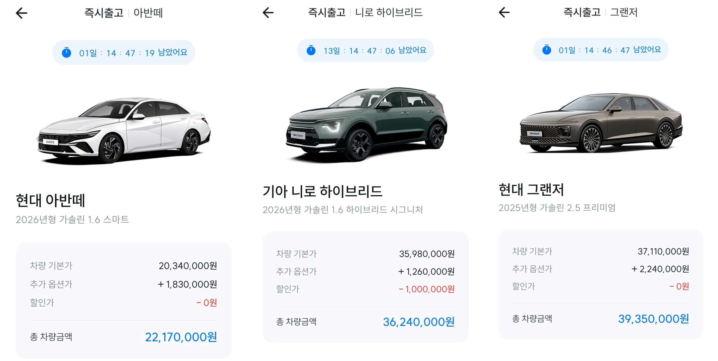Screen dimensions: 718x361
Task: Tap back arrow on 니로 하이브리드 screen
Action: 268,13
